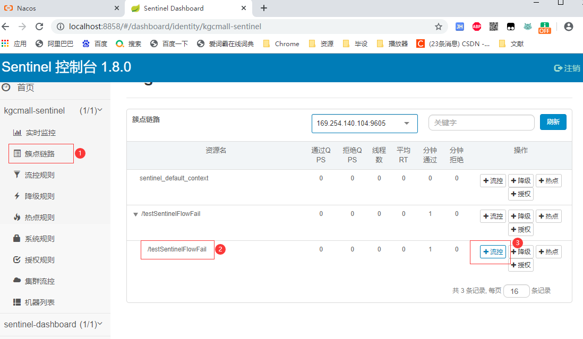Open 实时监控 menu item
The image size is (583, 339).
pyautogui.click(x=34, y=133)
